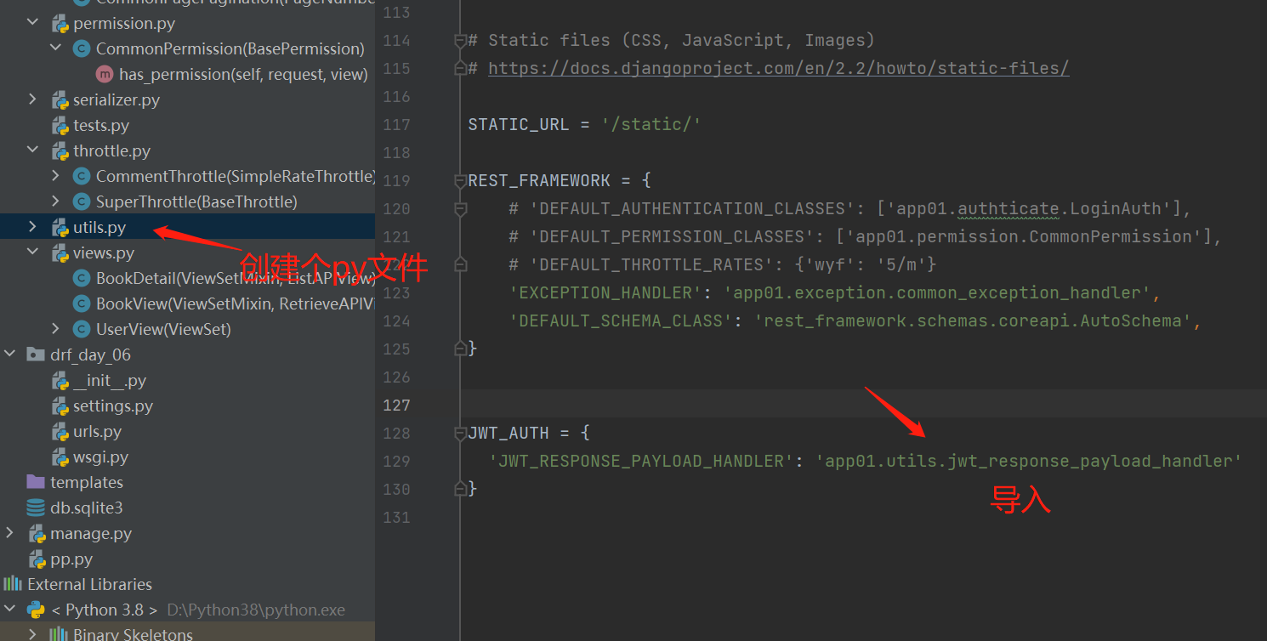Place cursor on empty line 127

click(x=863, y=405)
